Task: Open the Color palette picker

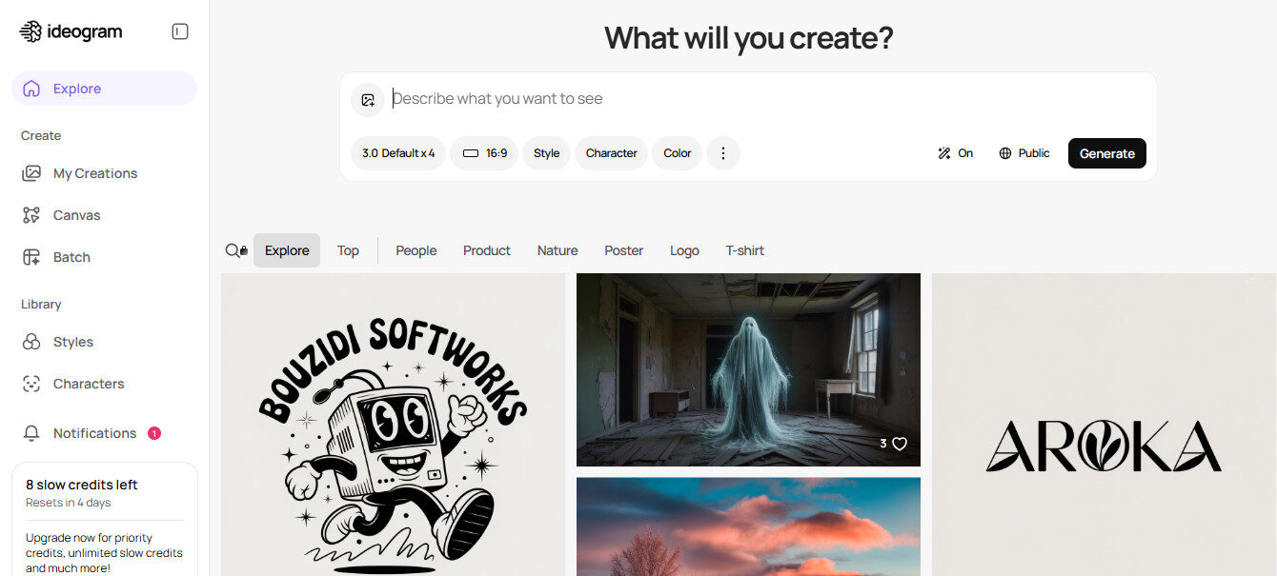Action: click(678, 153)
